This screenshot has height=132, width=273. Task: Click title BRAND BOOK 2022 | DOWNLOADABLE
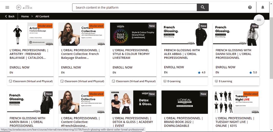[x=183, y=122]
